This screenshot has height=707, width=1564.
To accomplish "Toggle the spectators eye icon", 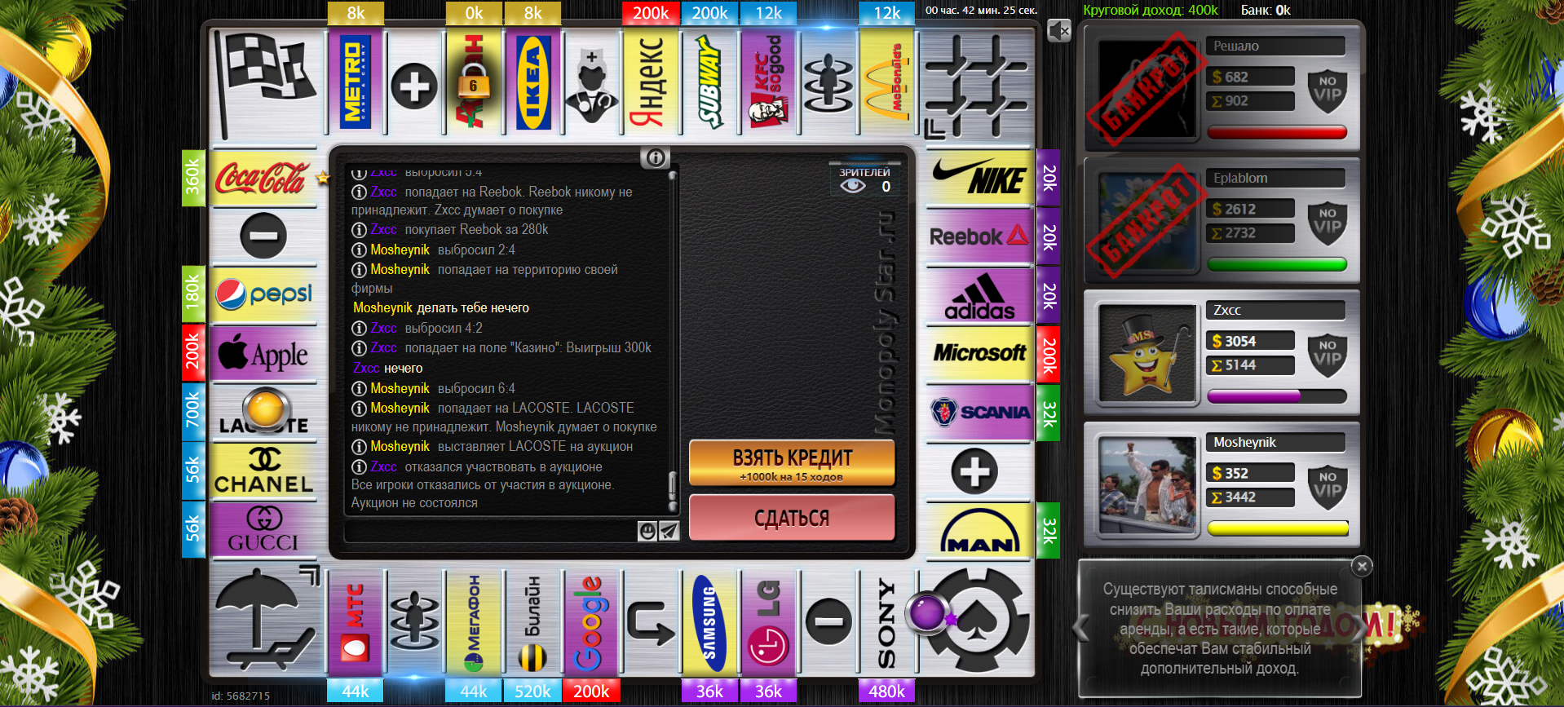I will [853, 186].
